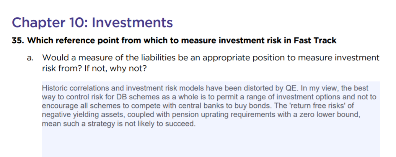396x157 pixels.
Task: Click the empty area of the answer box
Action: (x=211, y=142)
